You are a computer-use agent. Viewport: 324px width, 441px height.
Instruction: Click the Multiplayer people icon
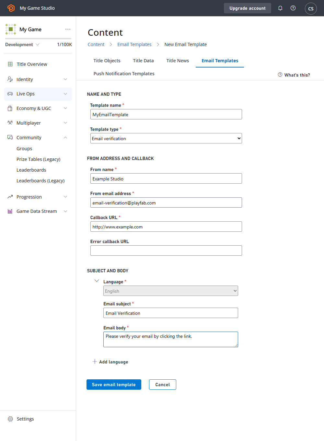(10, 123)
